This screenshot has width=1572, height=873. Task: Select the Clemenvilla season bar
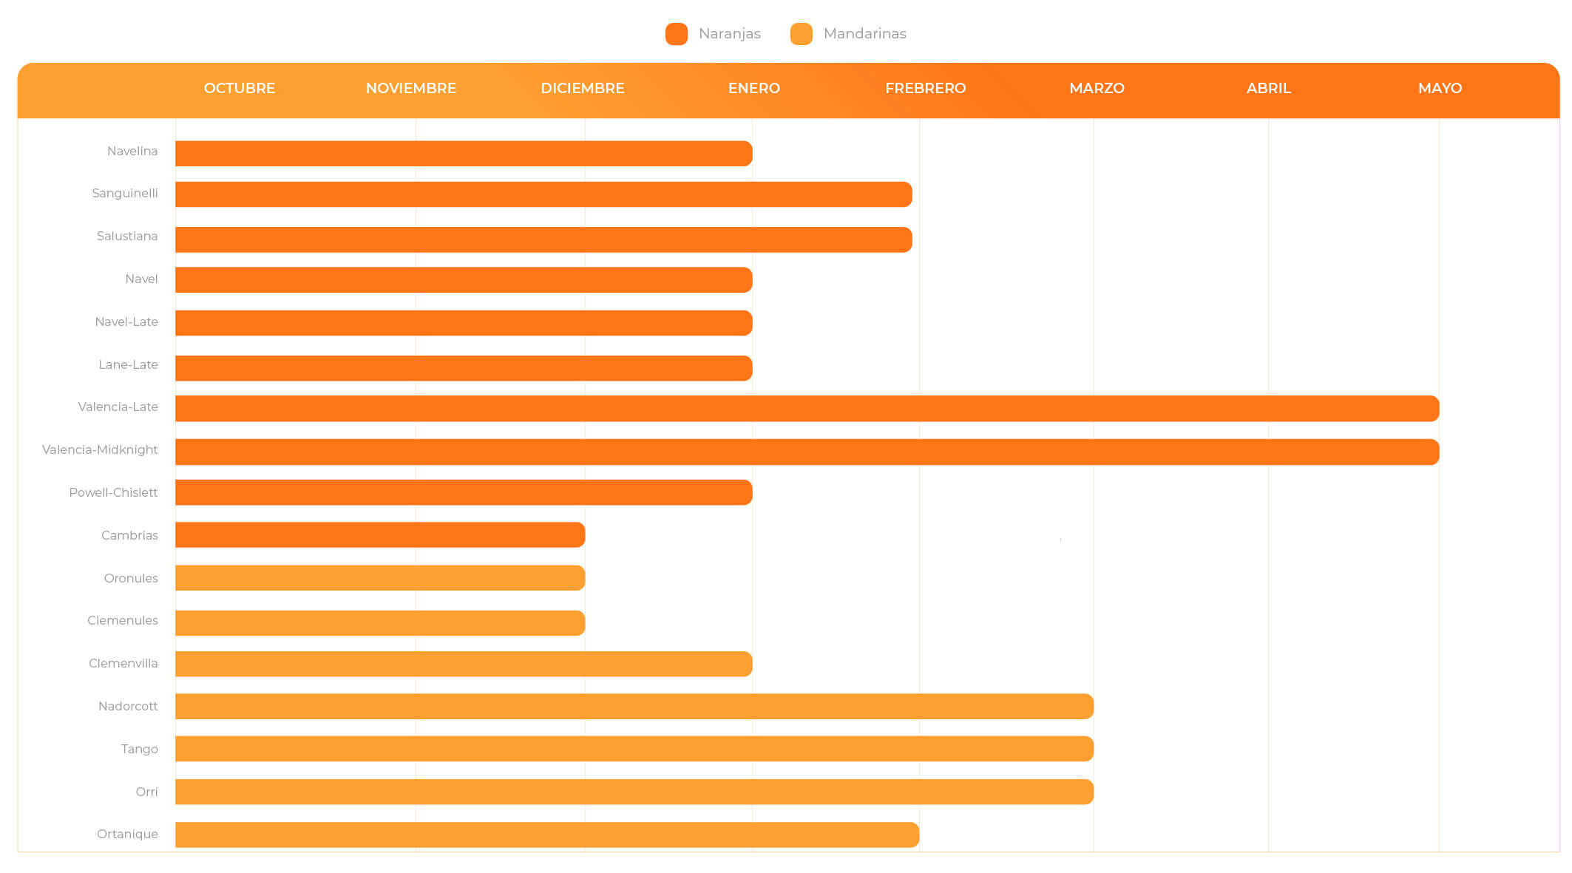coord(464,664)
